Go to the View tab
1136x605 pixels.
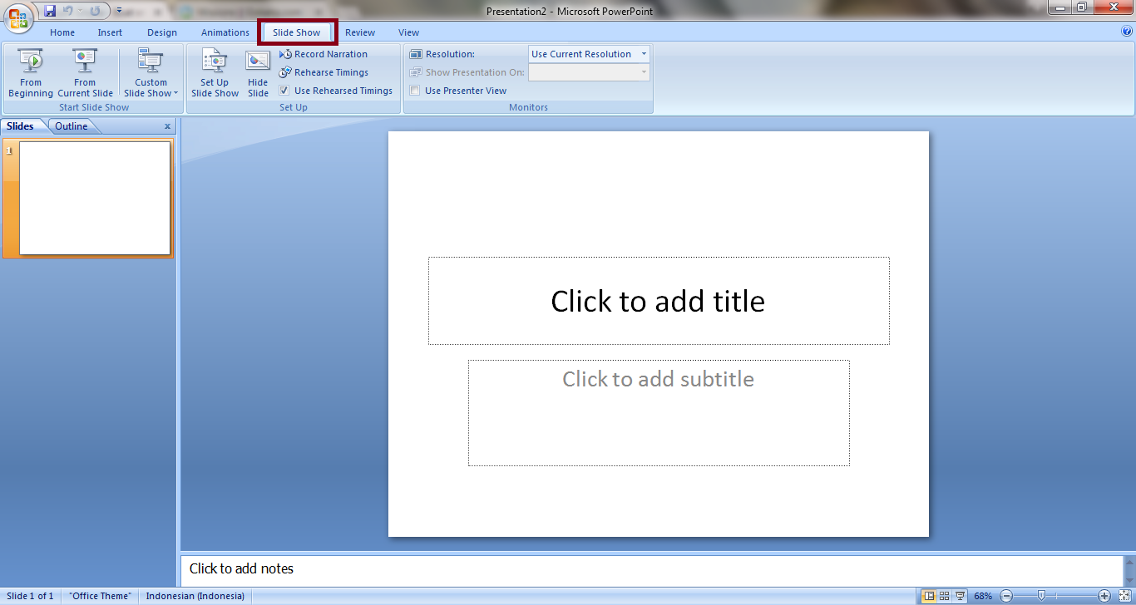pos(408,32)
